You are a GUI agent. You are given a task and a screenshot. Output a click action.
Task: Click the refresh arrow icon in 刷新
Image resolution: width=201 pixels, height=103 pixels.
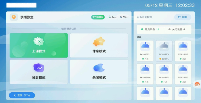(179, 17)
